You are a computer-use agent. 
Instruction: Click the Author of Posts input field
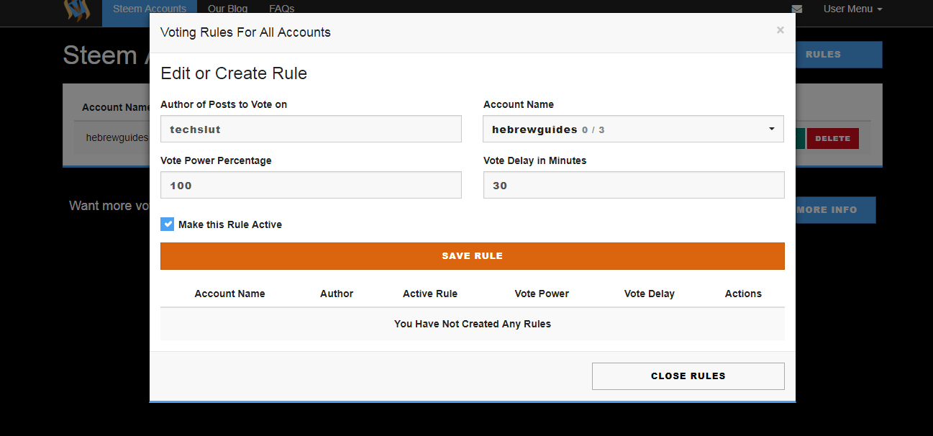(x=311, y=130)
